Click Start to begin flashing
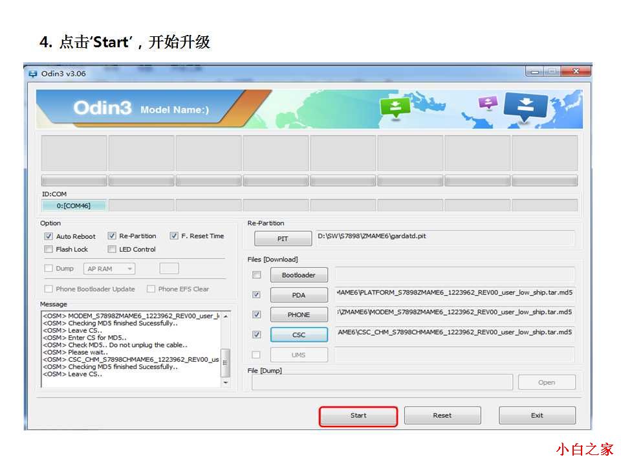Screen dimensions: 621x466 pos(358,416)
